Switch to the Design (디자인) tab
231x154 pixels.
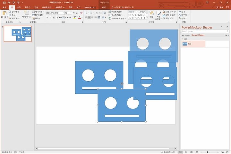click(x=28, y=7)
